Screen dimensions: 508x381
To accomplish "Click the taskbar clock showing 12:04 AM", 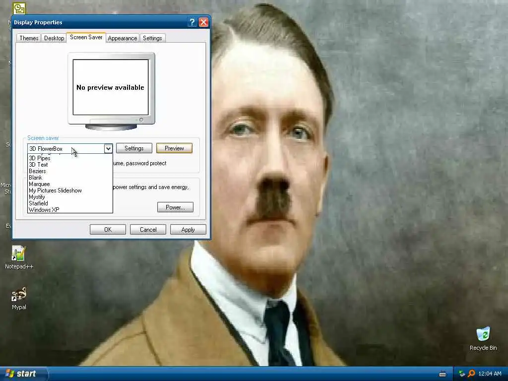I will click(490, 374).
